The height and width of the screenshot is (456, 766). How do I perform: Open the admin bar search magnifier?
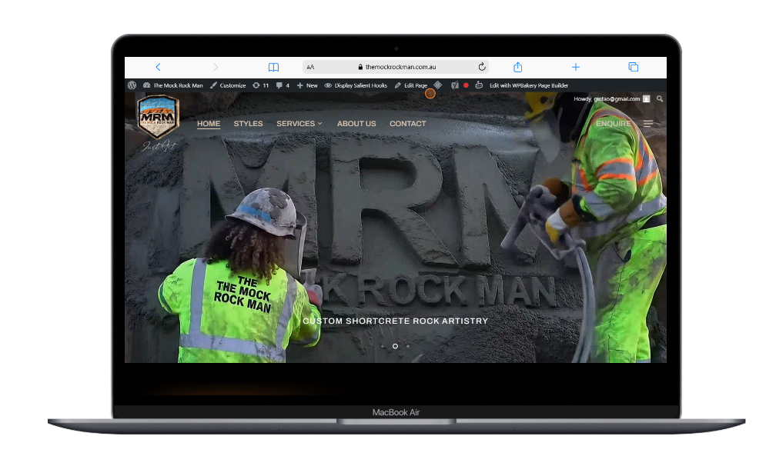tap(660, 98)
